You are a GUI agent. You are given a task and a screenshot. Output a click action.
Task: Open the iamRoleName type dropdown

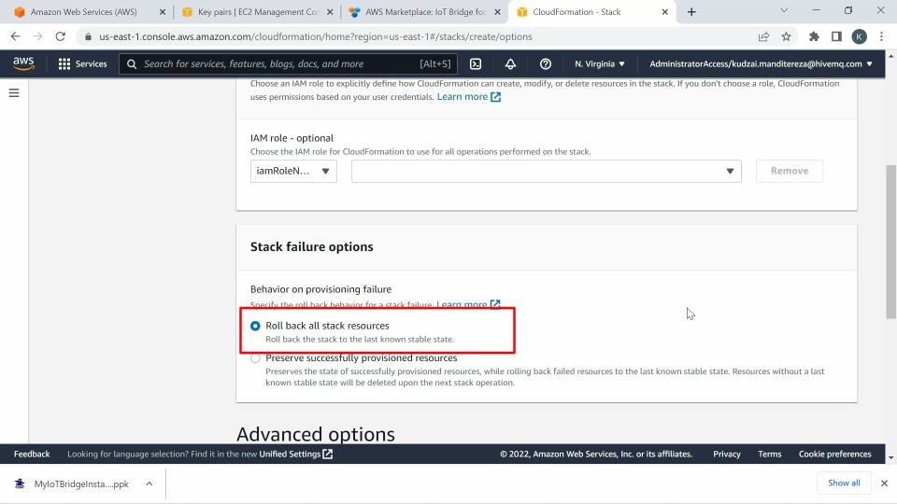[293, 171]
